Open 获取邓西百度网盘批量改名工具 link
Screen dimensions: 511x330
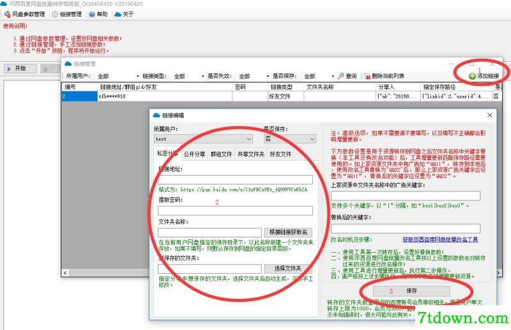pyautogui.click(x=440, y=240)
